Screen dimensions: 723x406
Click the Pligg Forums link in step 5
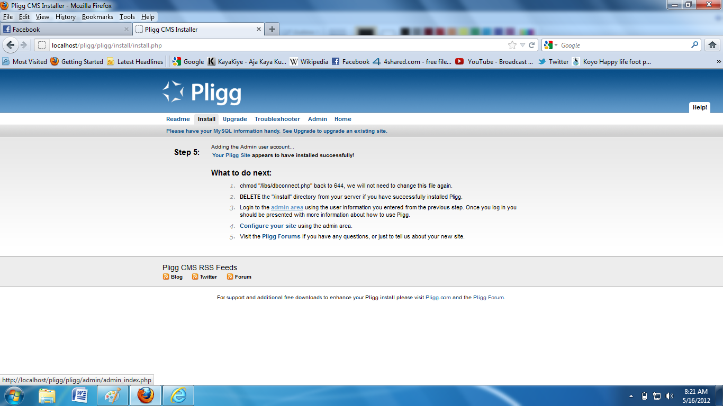pos(281,236)
